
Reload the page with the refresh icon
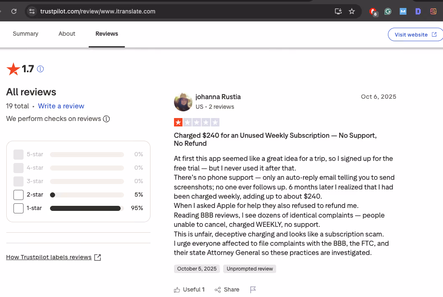coord(14,11)
